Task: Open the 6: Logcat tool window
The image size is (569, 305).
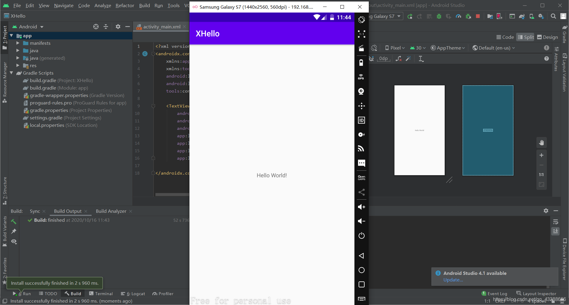Action: click(x=133, y=294)
